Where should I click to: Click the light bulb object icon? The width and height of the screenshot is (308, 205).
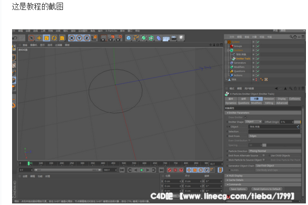pos(181,38)
